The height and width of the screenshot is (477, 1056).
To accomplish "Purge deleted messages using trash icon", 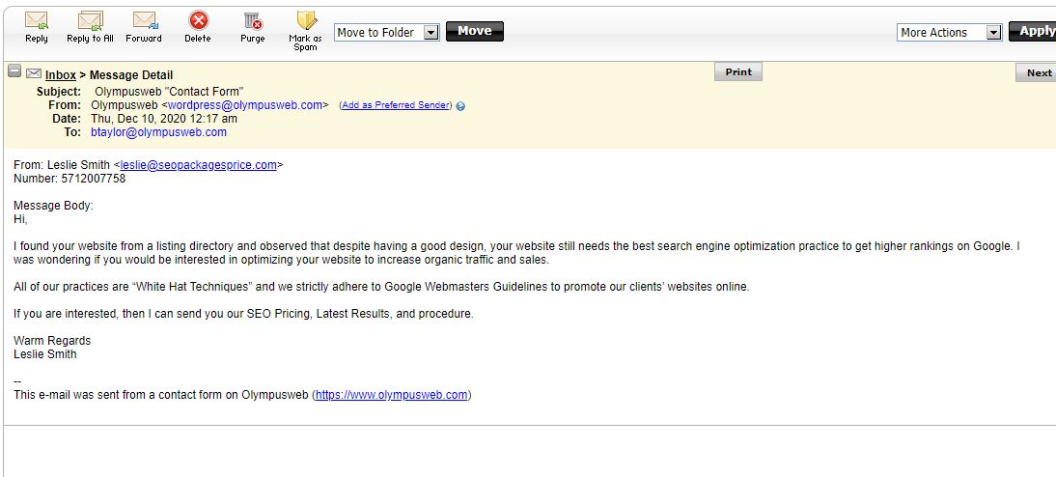I will (x=252, y=21).
